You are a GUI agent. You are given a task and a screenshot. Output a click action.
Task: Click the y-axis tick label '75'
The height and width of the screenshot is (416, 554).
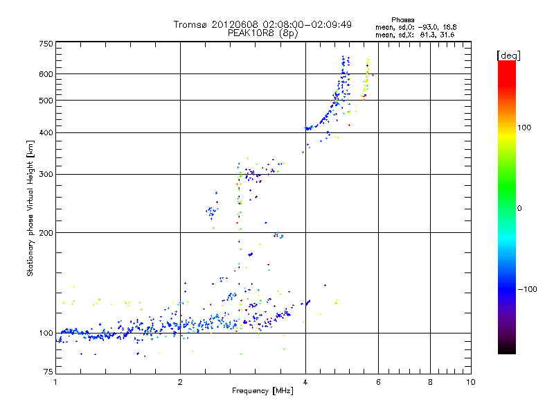[x=48, y=372]
